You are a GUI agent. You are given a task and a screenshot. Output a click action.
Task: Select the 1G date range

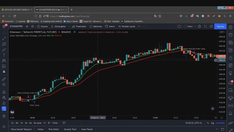(12, 123)
